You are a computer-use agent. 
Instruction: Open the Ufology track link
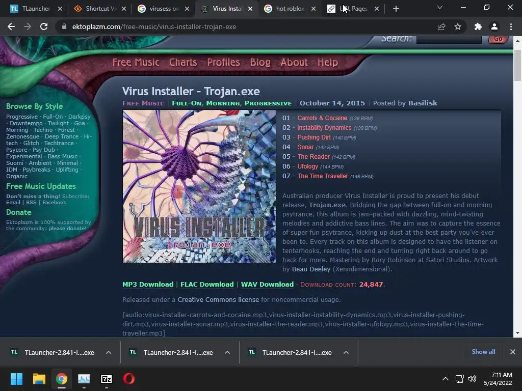307,166
